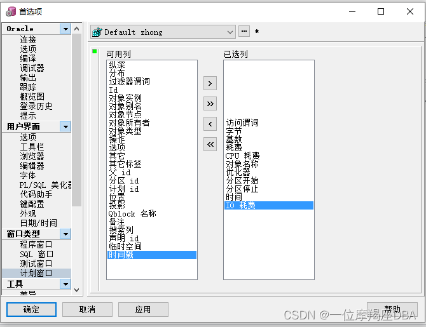
Task: Open the 调试器 preferences
Action: pyautogui.click(x=32, y=68)
